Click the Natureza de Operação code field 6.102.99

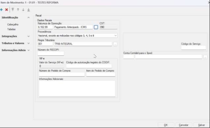pos(45,27)
